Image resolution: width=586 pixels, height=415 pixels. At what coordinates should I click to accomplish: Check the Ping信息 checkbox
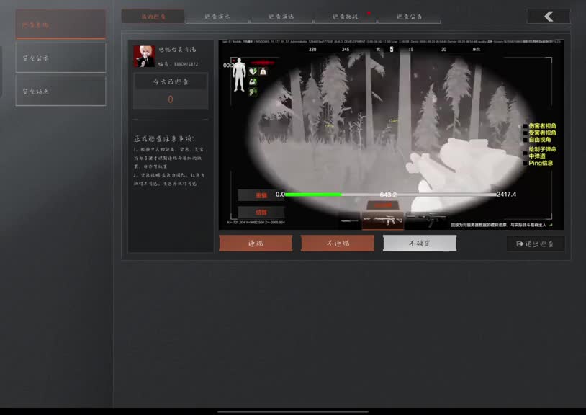point(526,163)
